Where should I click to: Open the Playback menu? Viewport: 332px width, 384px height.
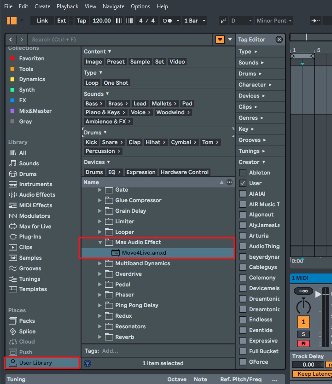(67, 6)
